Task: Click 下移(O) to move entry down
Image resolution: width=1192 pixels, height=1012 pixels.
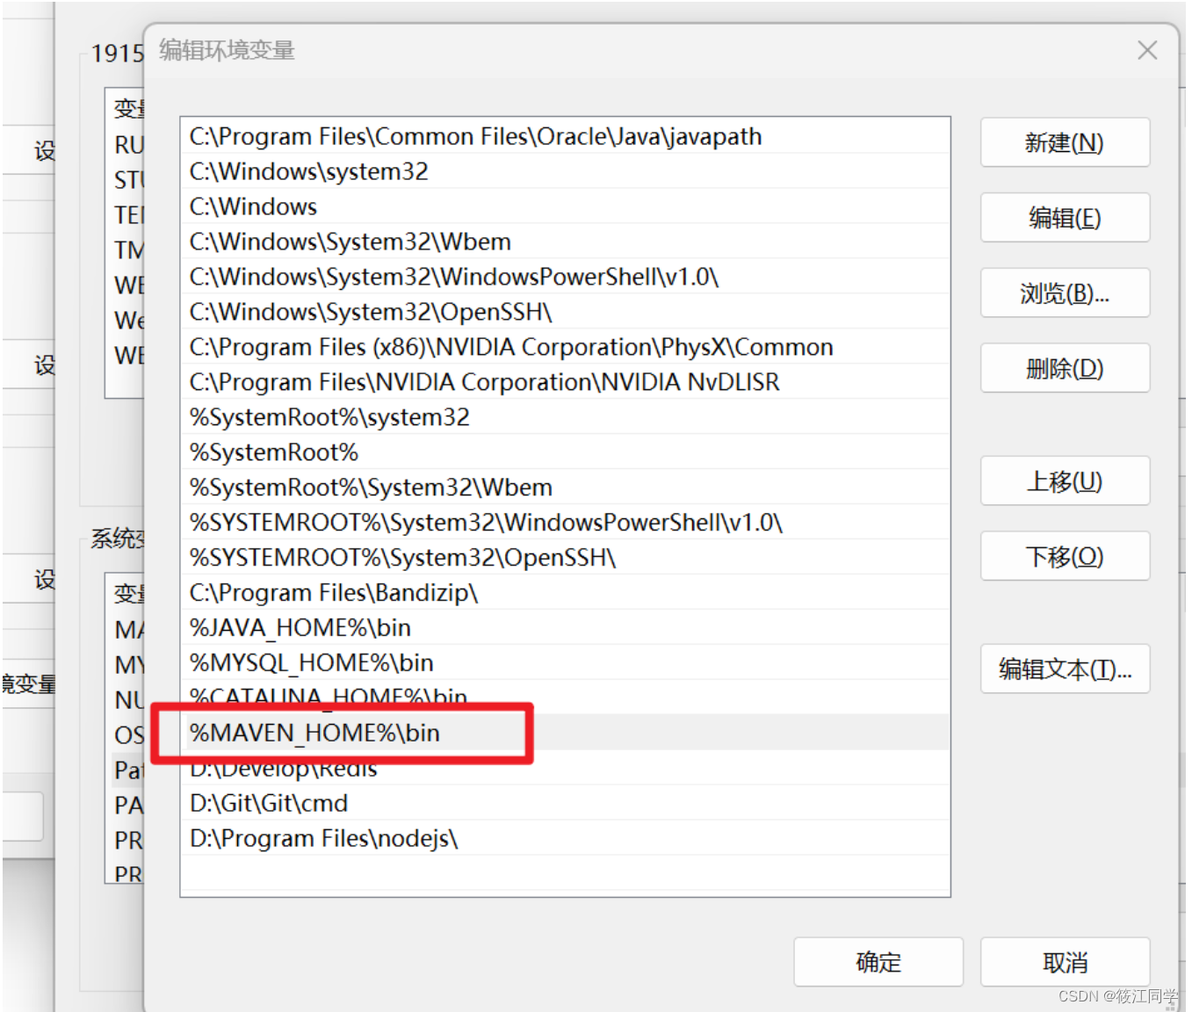Action: point(1064,555)
